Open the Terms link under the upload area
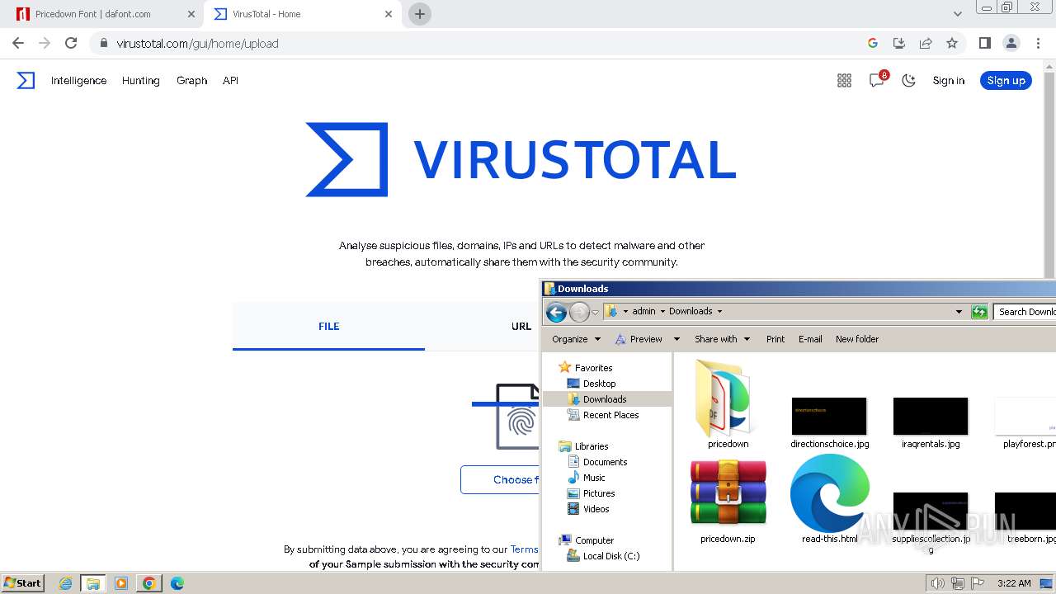The image size is (1056, 594). [x=524, y=549]
